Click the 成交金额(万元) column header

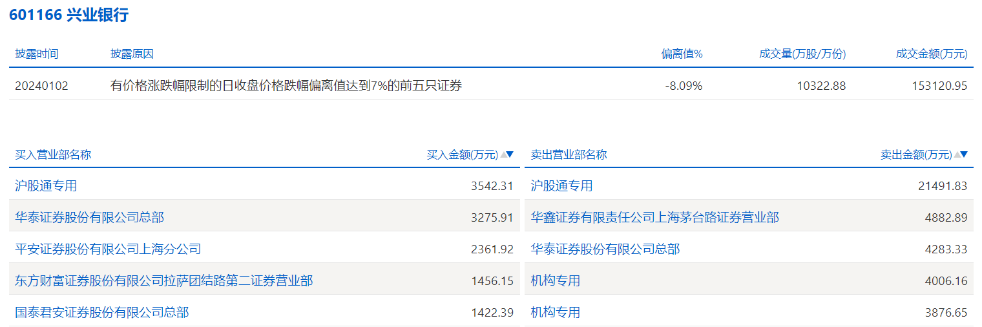click(932, 54)
